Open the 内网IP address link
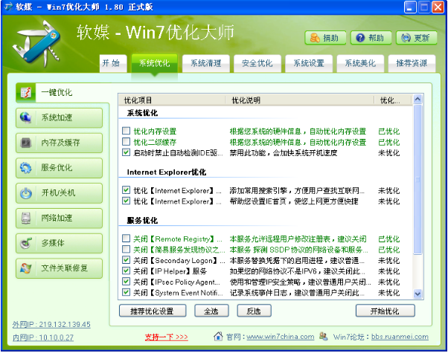Screen dimensions: 448x353 point(43,337)
